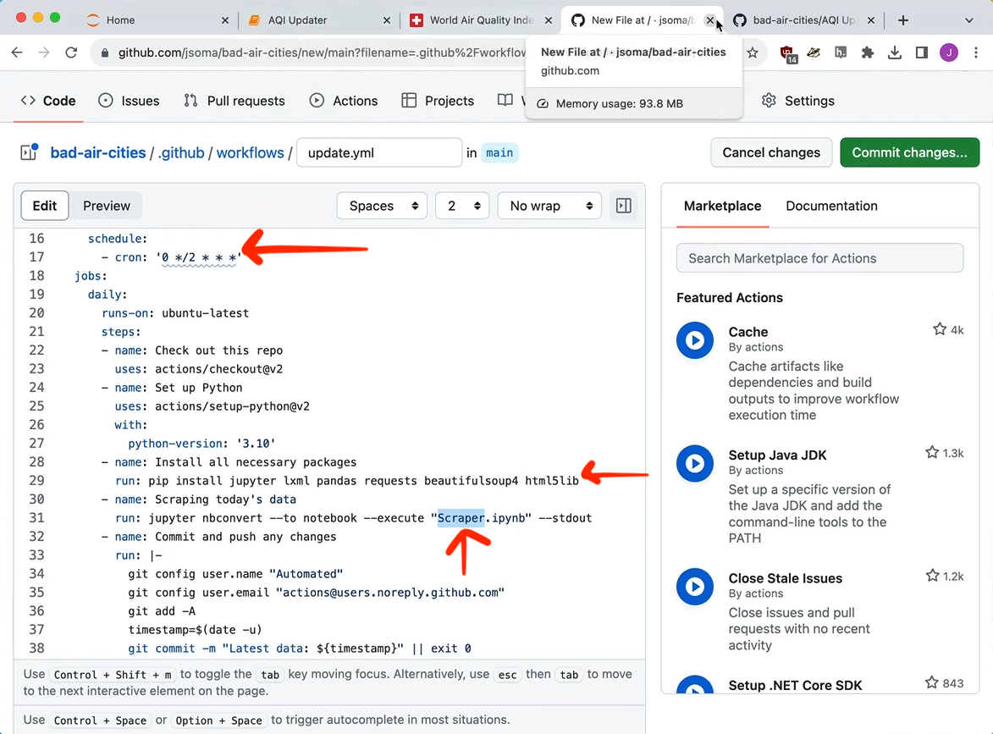The width and height of the screenshot is (993, 734).
Task: Open the Projects repository tab
Action: 438,101
